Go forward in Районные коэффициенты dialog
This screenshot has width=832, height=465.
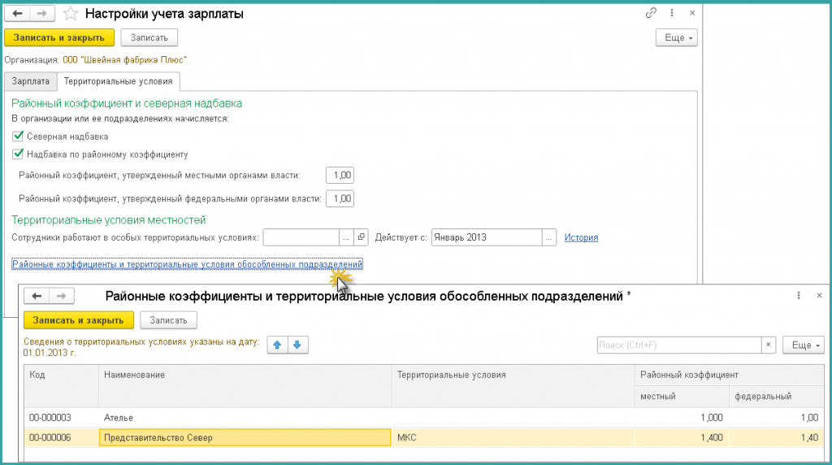coord(62,296)
